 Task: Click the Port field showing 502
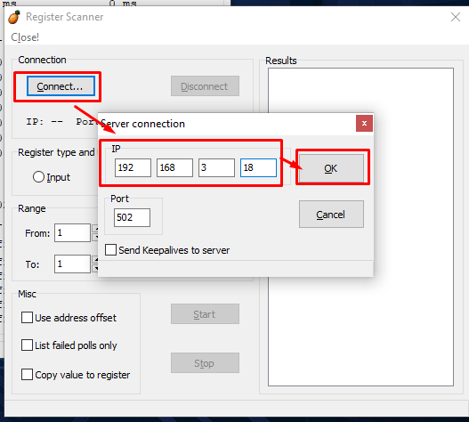(x=132, y=217)
